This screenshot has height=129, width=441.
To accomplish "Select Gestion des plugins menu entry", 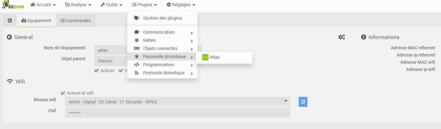I will pyautogui.click(x=162, y=18).
